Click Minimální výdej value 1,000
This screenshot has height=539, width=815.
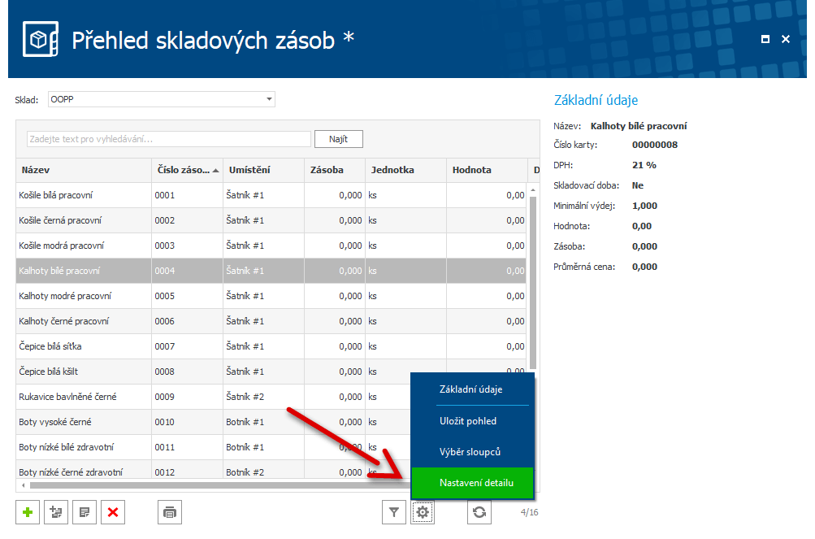coord(644,206)
